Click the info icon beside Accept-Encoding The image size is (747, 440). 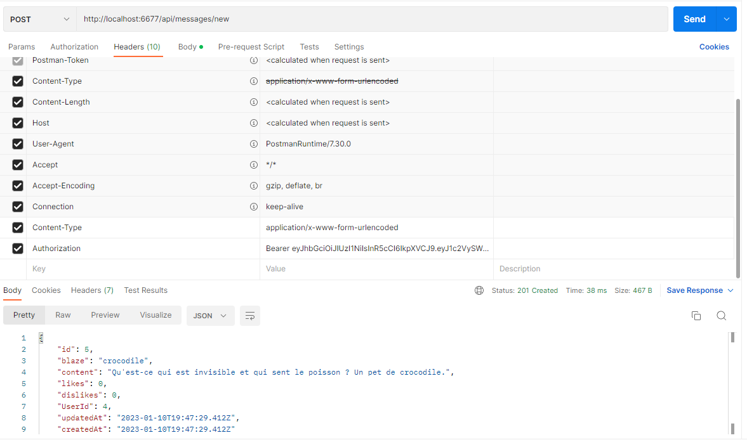click(254, 185)
